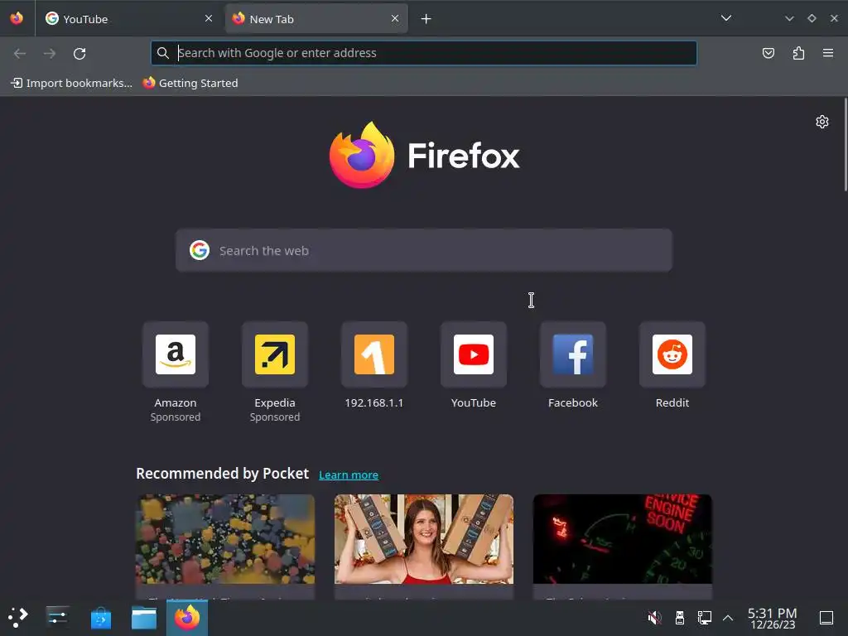This screenshot has width=848, height=636.
Task: Click the Sponsored label under Amazon
Action: [x=176, y=417]
